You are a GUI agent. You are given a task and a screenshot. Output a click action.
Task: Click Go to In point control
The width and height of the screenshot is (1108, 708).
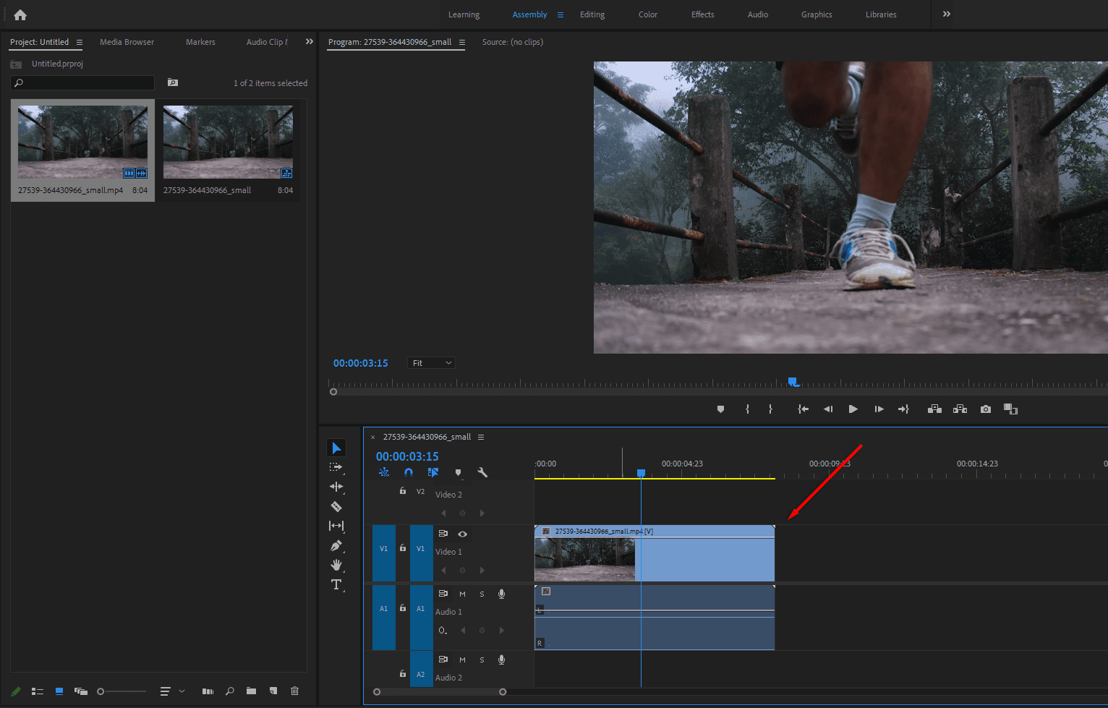tap(803, 409)
